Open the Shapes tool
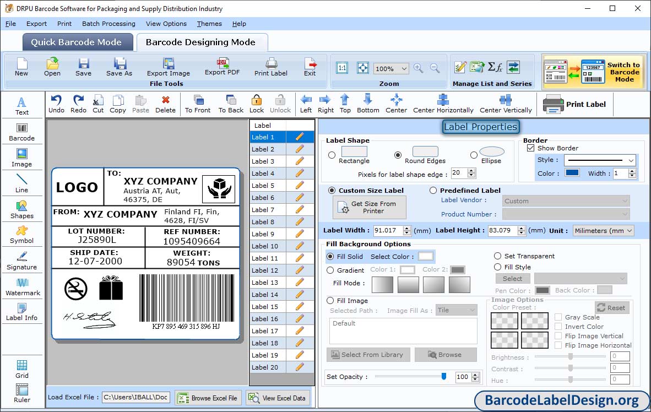651x412 pixels. pyautogui.click(x=21, y=210)
